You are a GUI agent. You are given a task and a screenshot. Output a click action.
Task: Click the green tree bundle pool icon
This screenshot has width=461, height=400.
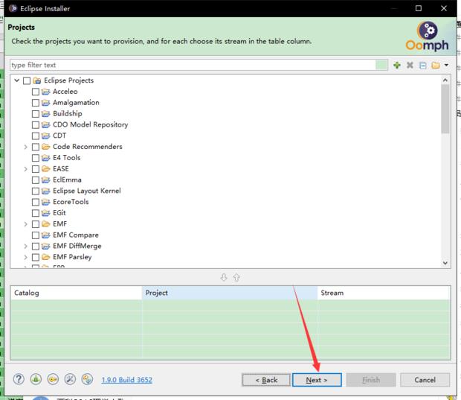[36, 379]
